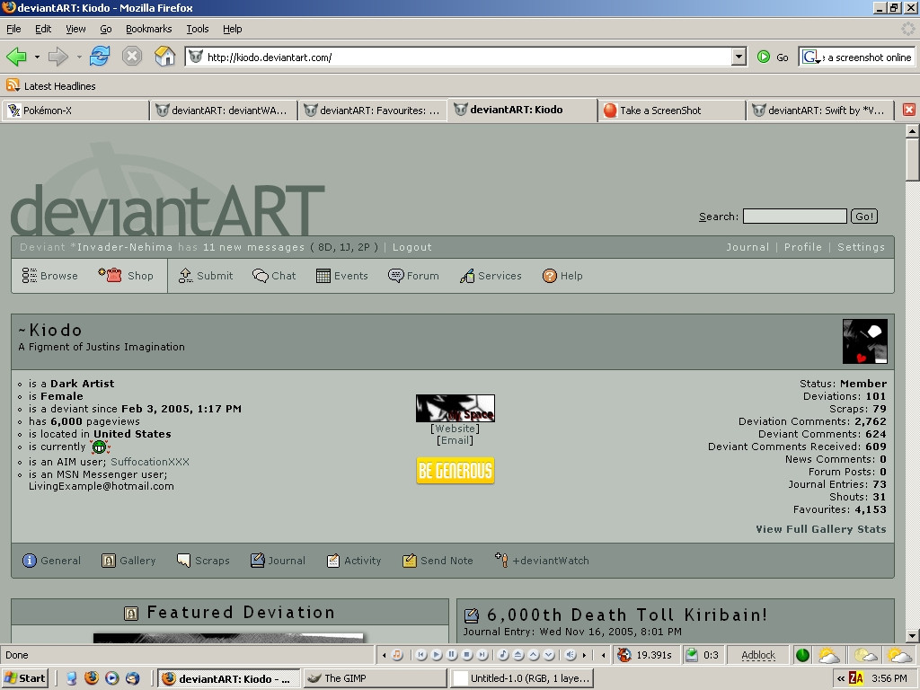Open the Events calendar item
Screen dimensions: 920x690
click(341, 276)
